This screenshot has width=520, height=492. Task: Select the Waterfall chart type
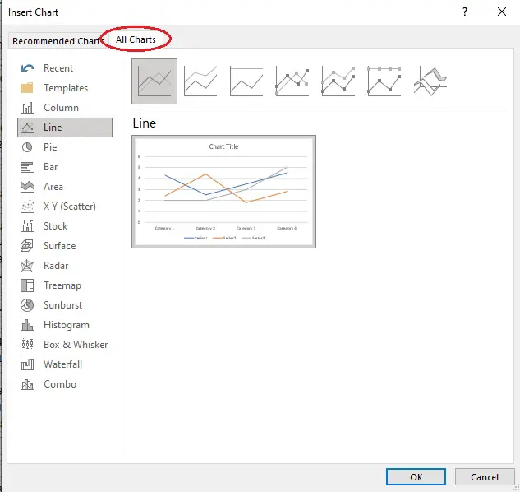[65, 364]
